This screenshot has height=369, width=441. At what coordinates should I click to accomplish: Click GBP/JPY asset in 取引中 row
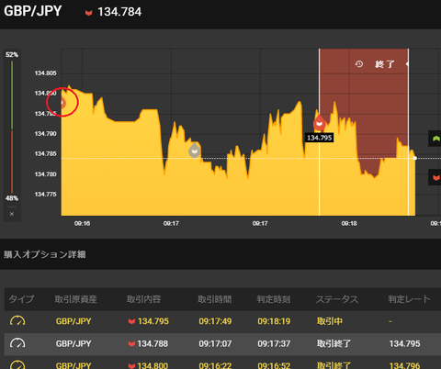[x=73, y=321]
